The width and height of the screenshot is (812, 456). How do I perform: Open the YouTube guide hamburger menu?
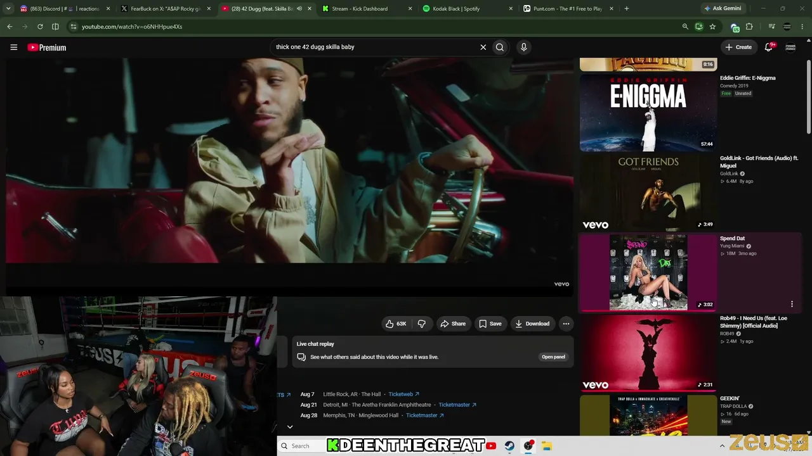13,47
